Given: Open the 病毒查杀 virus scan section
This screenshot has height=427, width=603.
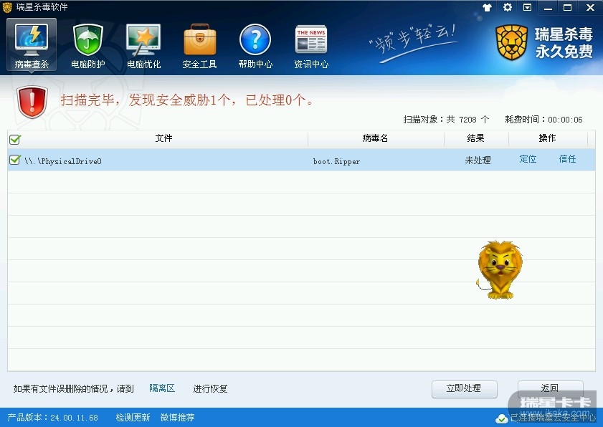Looking at the screenshot, I should pos(32,45).
